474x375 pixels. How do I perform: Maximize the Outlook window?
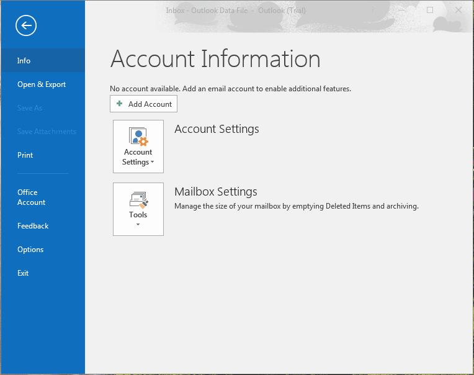430,10
